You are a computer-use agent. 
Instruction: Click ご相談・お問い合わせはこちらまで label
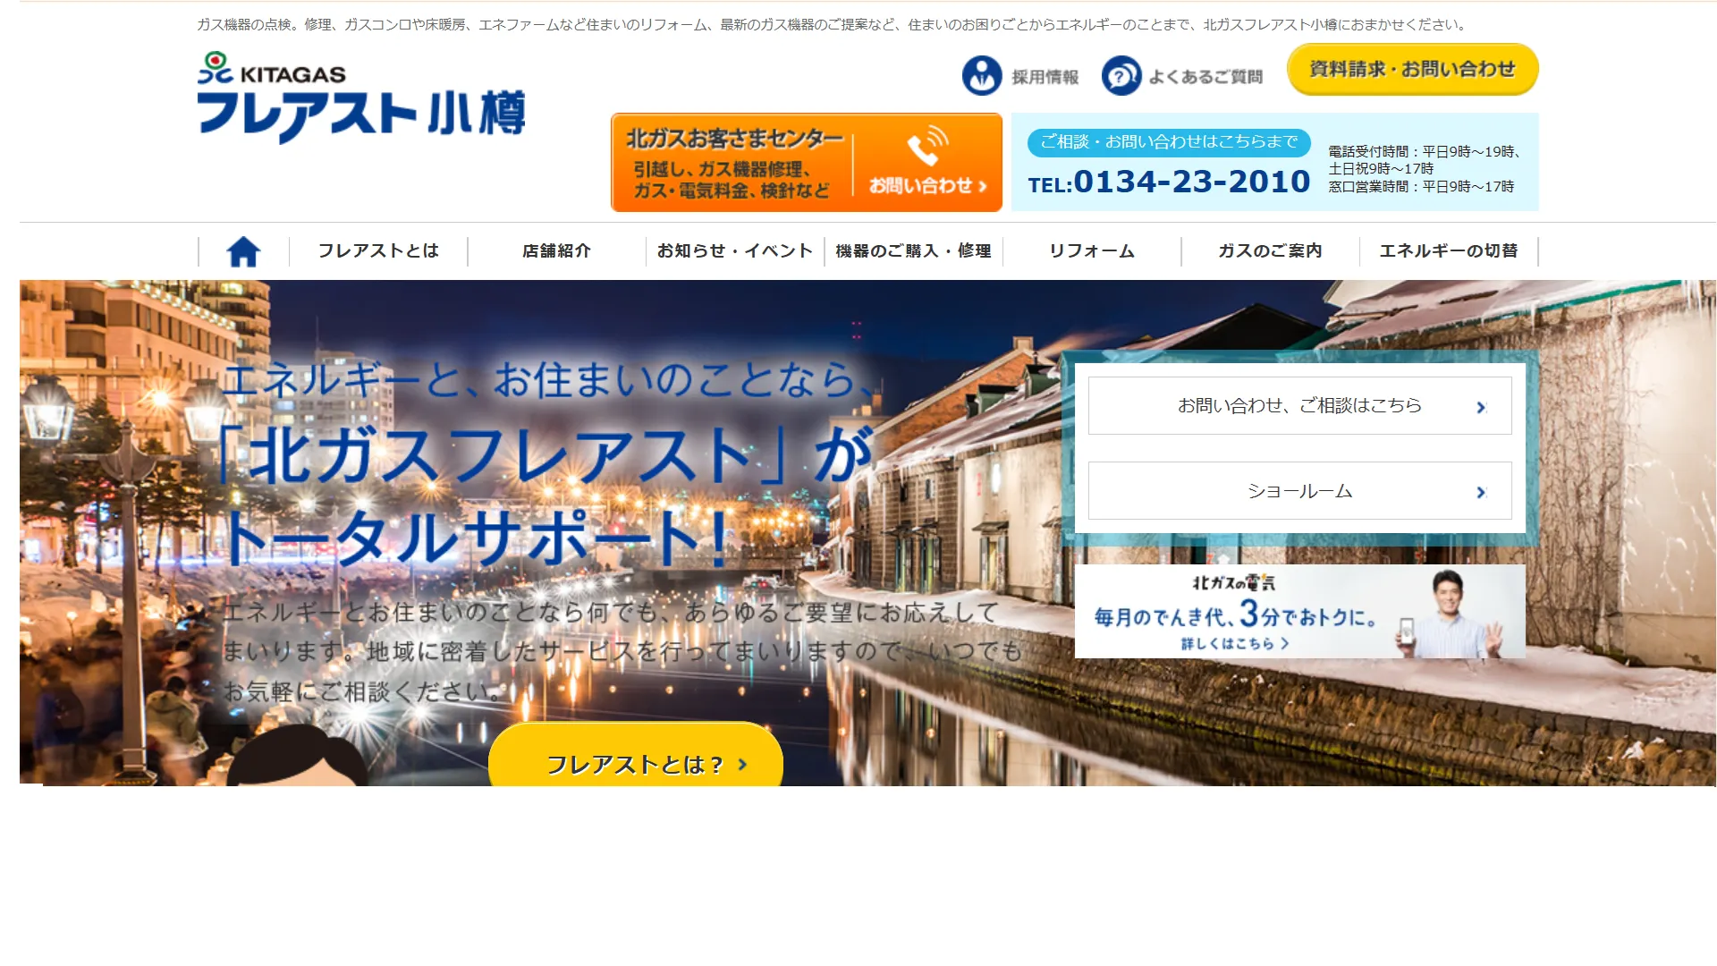(1169, 142)
